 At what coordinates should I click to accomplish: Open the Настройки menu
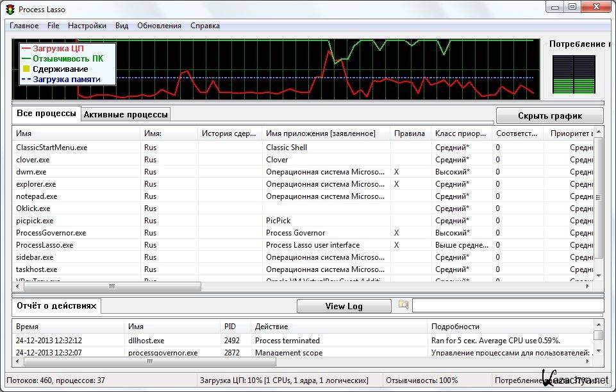(x=87, y=26)
